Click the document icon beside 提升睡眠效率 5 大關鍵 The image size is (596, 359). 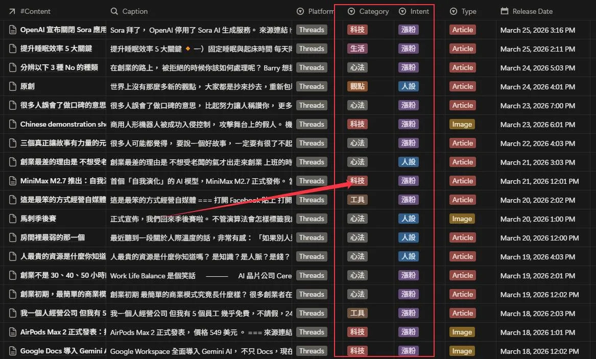point(13,49)
